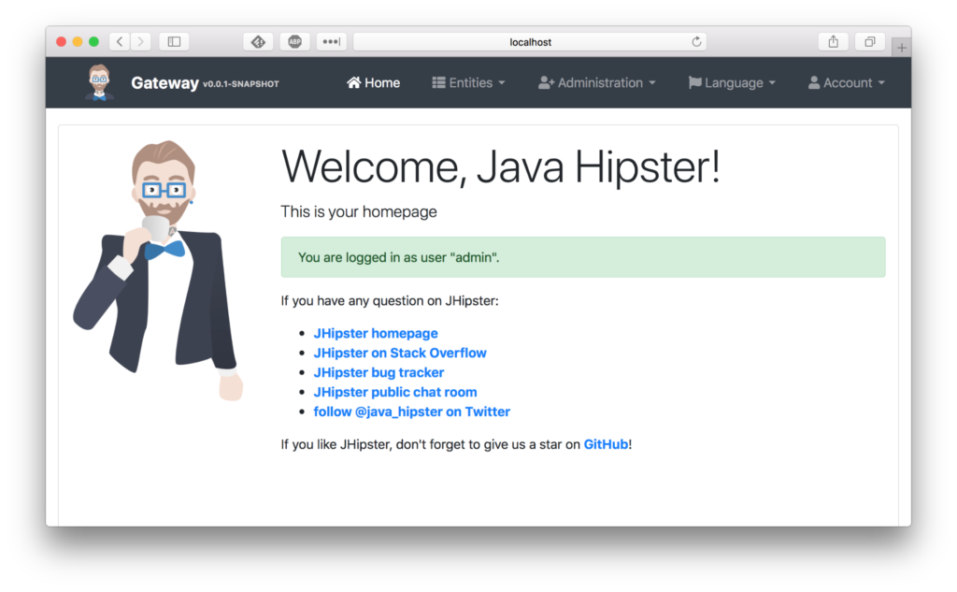Click the green logged-in alert banner
The width and height of the screenshot is (957, 592).
(x=583, y=257)
